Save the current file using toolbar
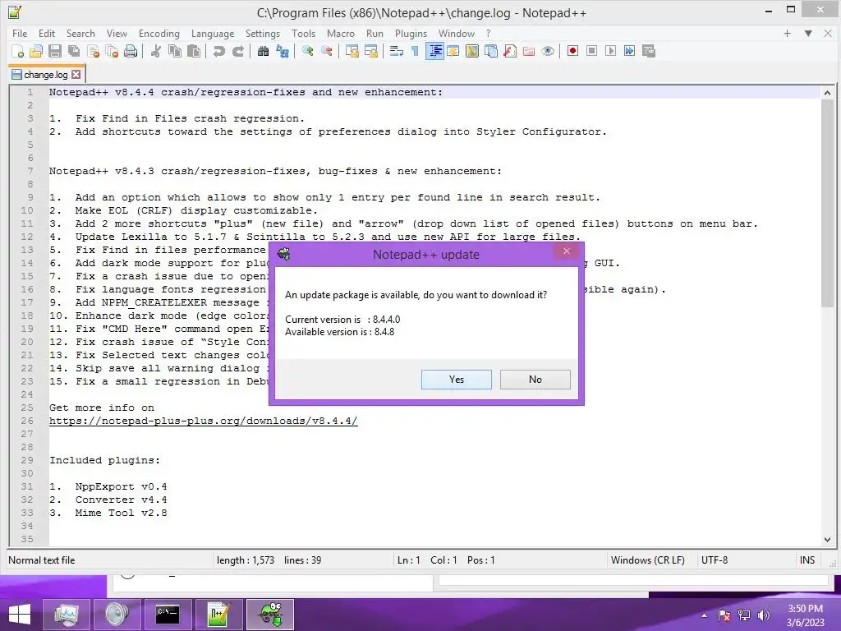The width and height of the screenshot is (841, 631). (55, 51)
